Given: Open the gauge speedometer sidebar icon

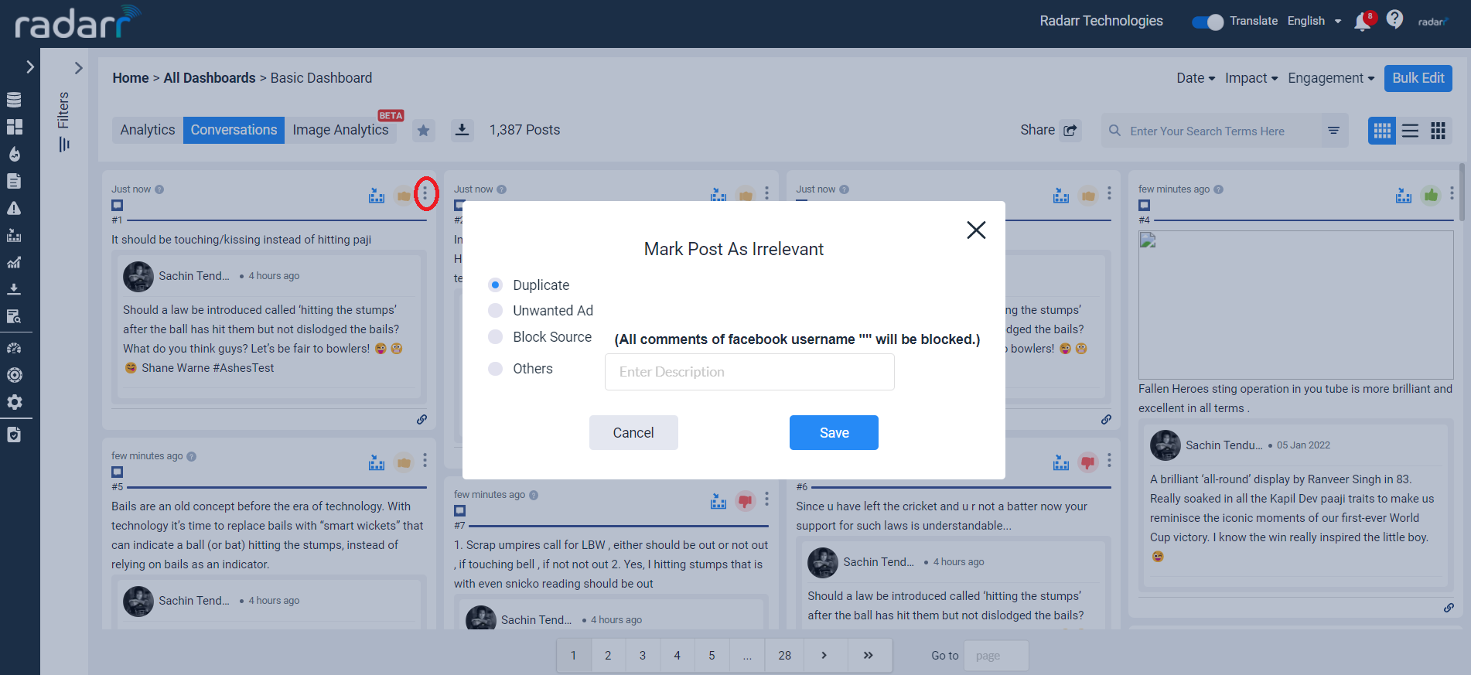Looking at the screenshot, I should pyautogui.click(x=14, y=348).
